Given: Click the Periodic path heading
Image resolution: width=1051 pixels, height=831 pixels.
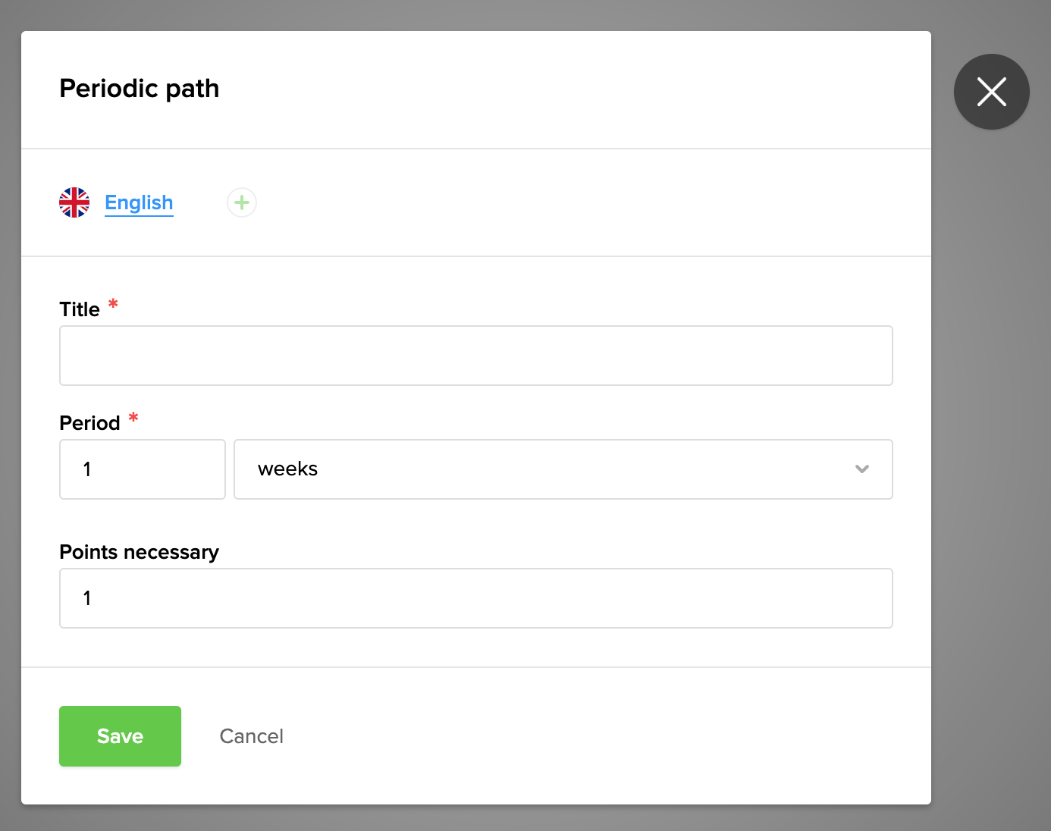Looking at the screenshot, I should 139,89.
